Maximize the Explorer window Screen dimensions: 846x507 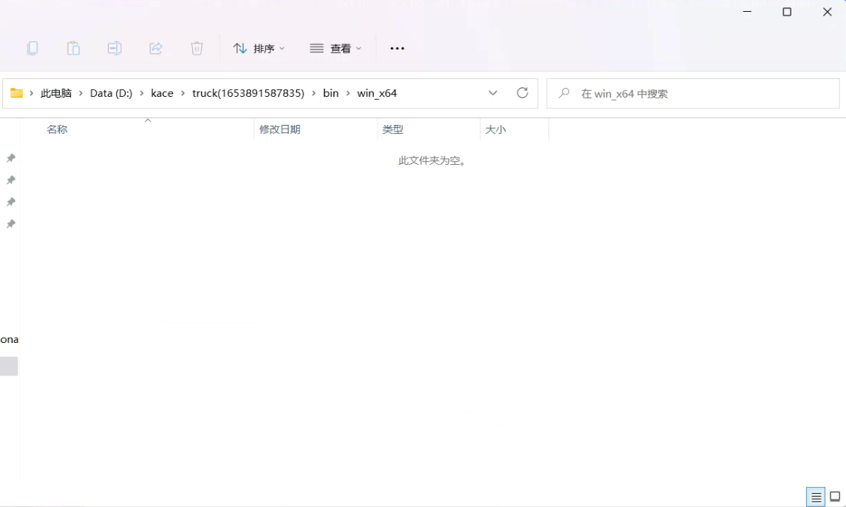(787, 12)
